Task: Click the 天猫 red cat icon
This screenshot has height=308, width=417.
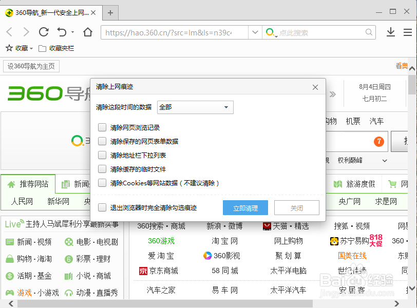Action: pos(267,226)
